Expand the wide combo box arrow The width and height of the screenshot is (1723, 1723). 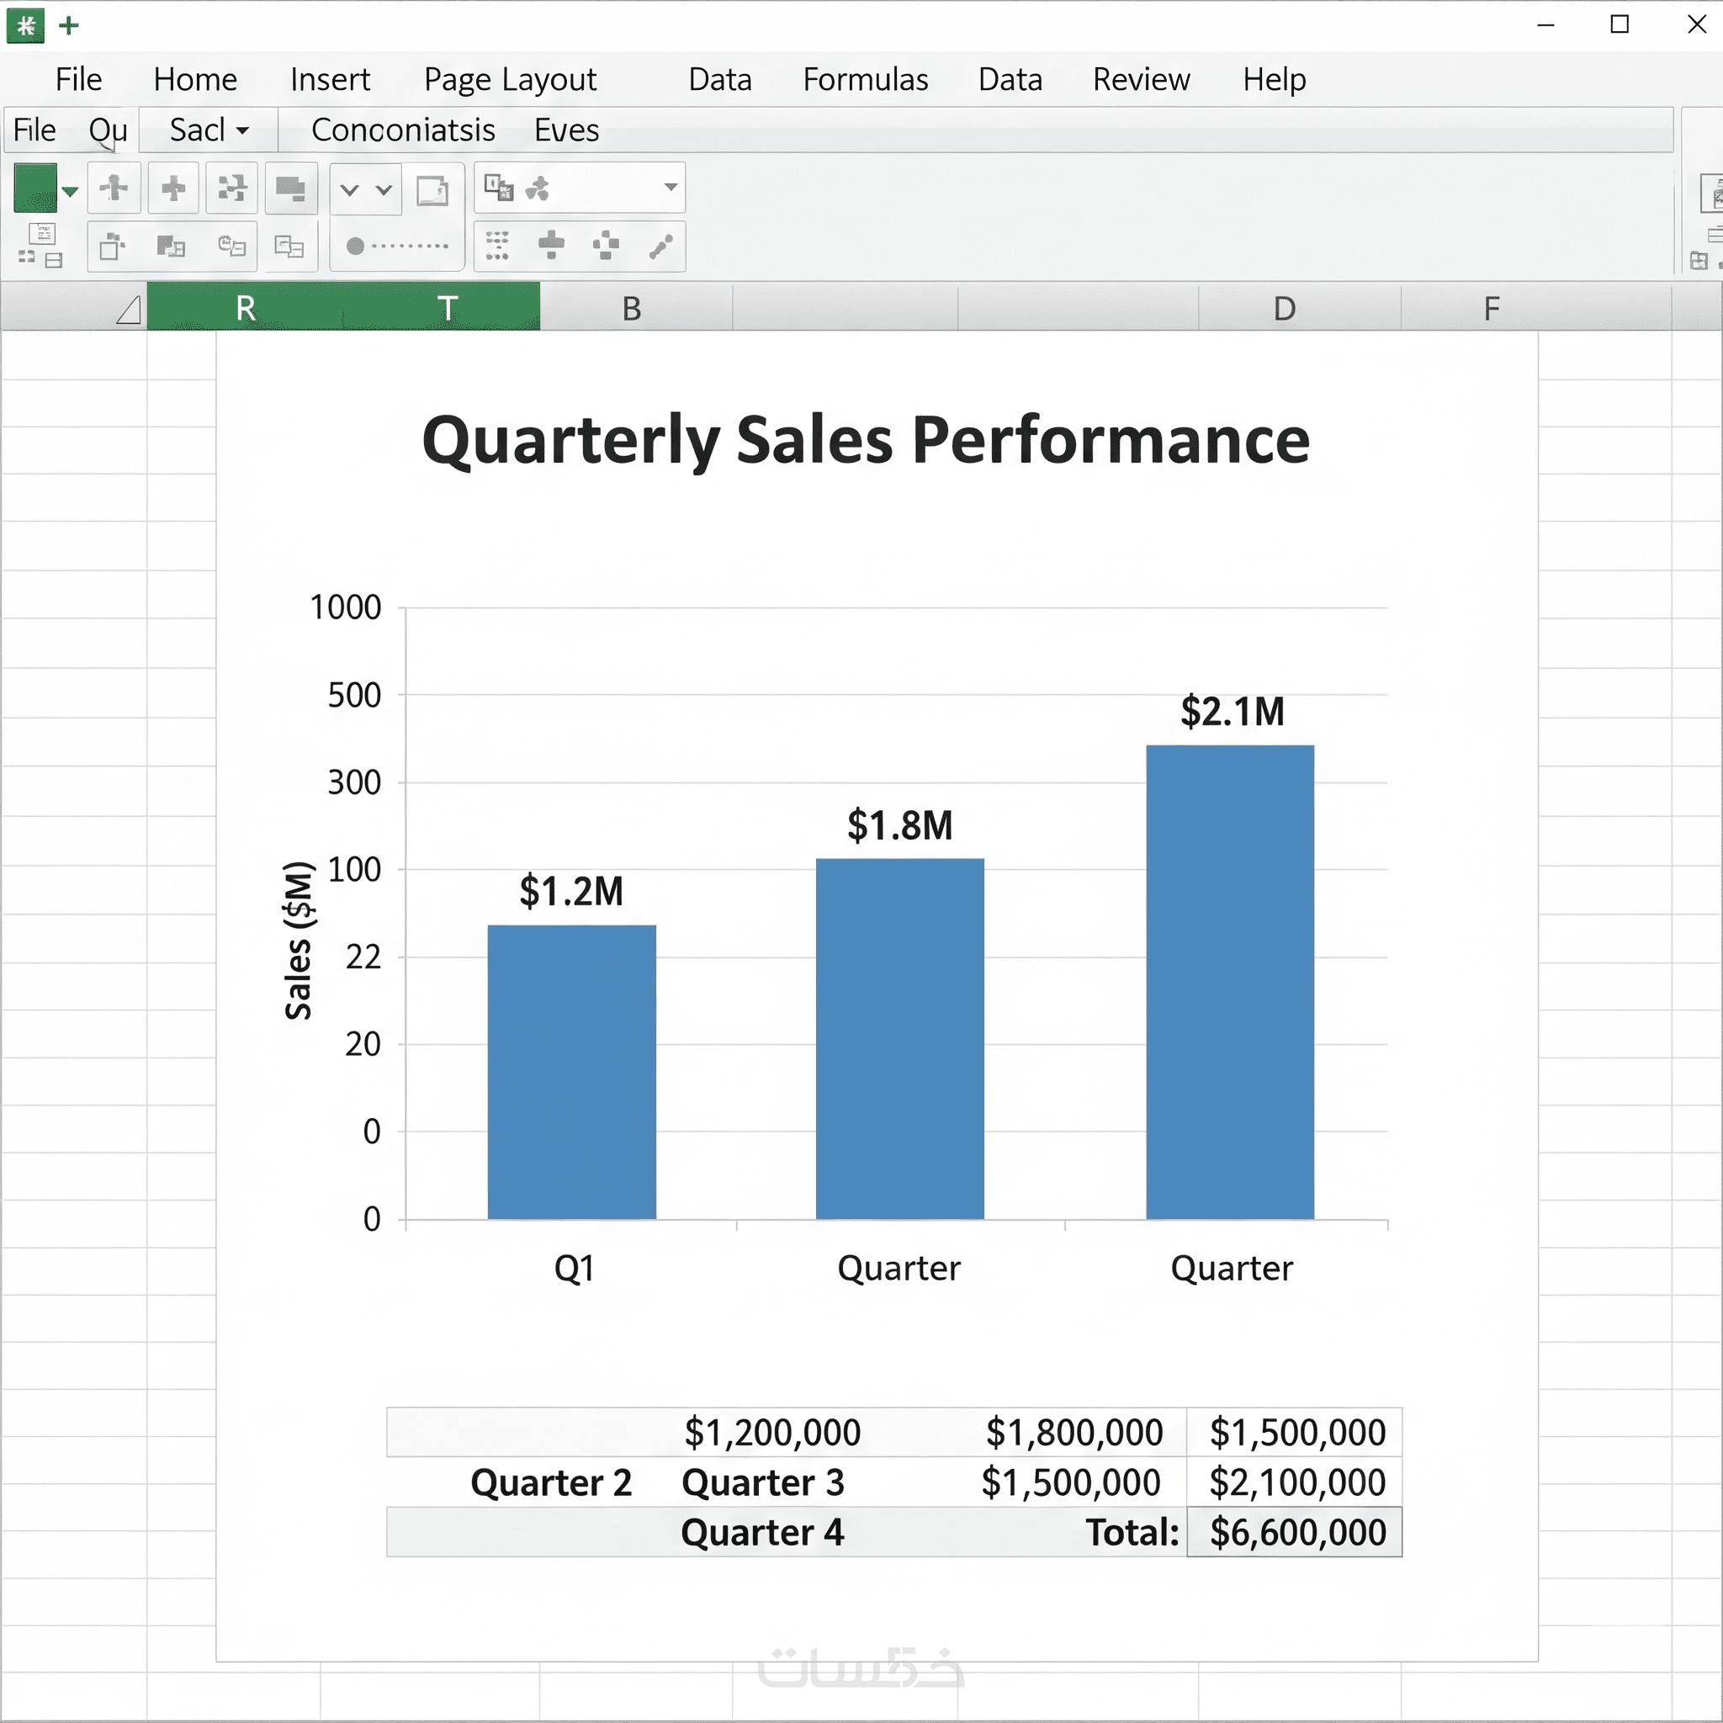coord(671,188)
